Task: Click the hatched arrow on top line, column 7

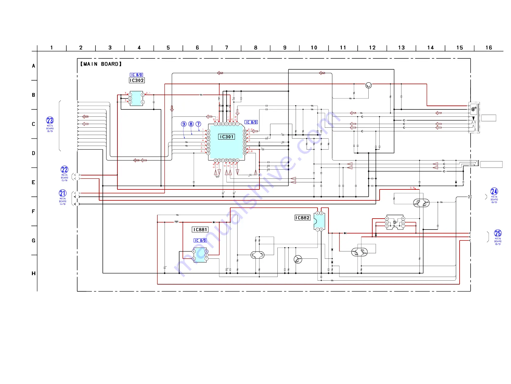Action: pyautogui.click(x=220, y=73)
